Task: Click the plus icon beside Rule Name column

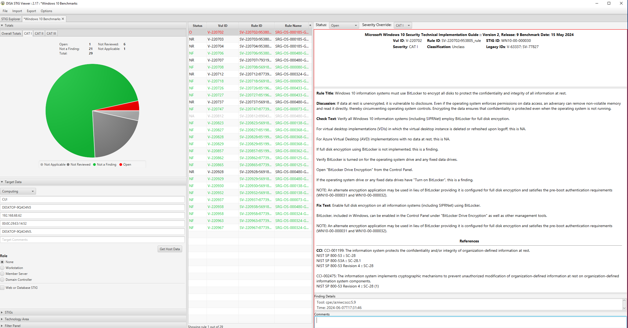Action: (x=310, y=25)
